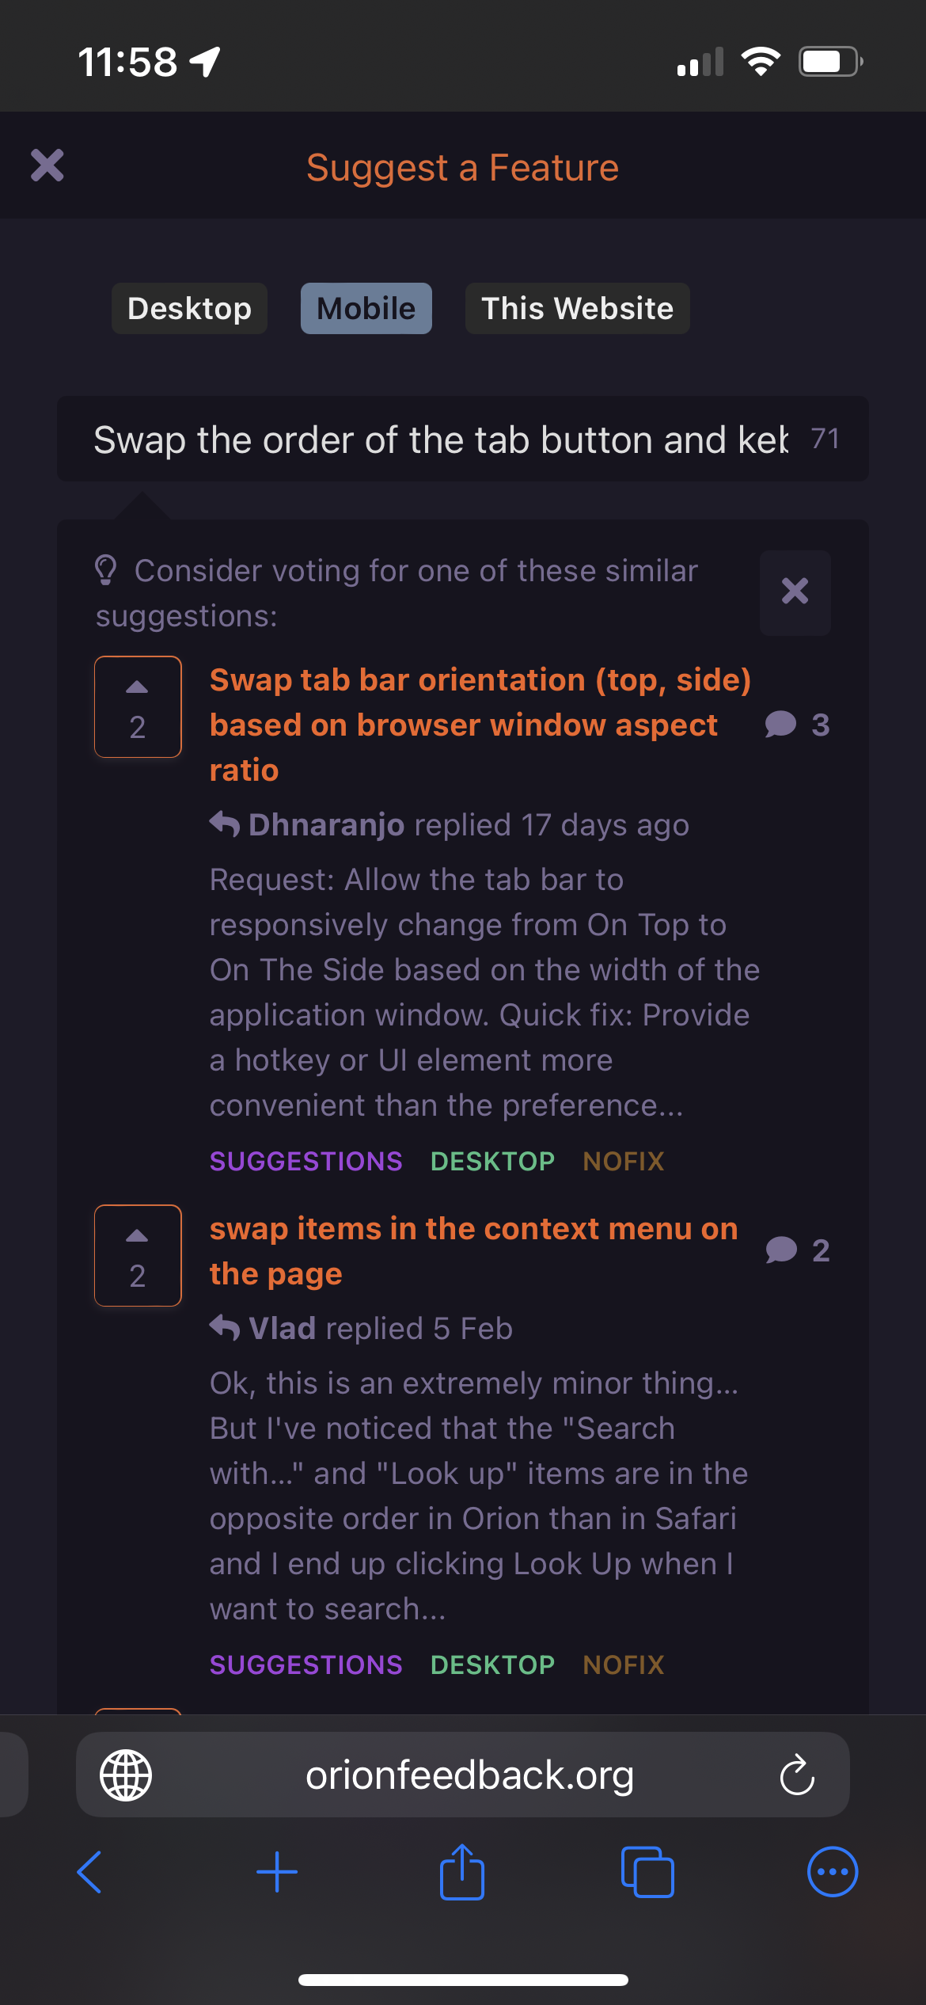926x2005 pixels.
Task: Click the feature title input field
Action: (x=439, y=439)
